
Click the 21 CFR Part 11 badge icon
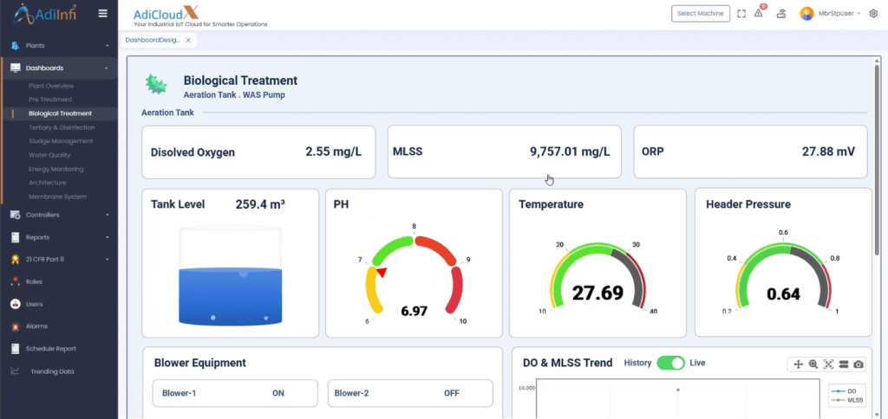pyautogui.click(x=16, y=260)
